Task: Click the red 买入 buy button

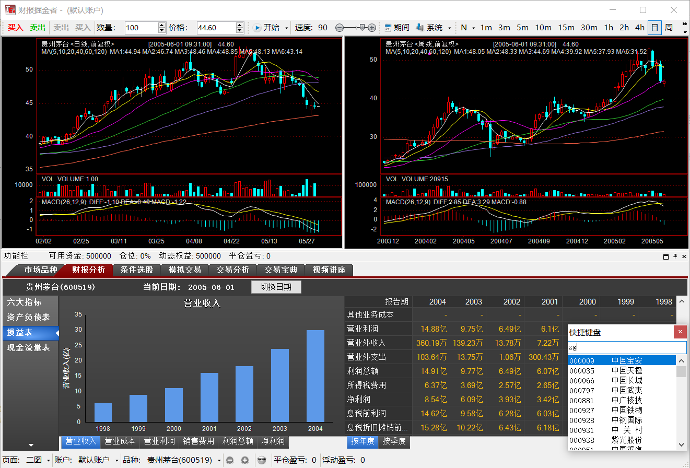Action: point(16,28)
